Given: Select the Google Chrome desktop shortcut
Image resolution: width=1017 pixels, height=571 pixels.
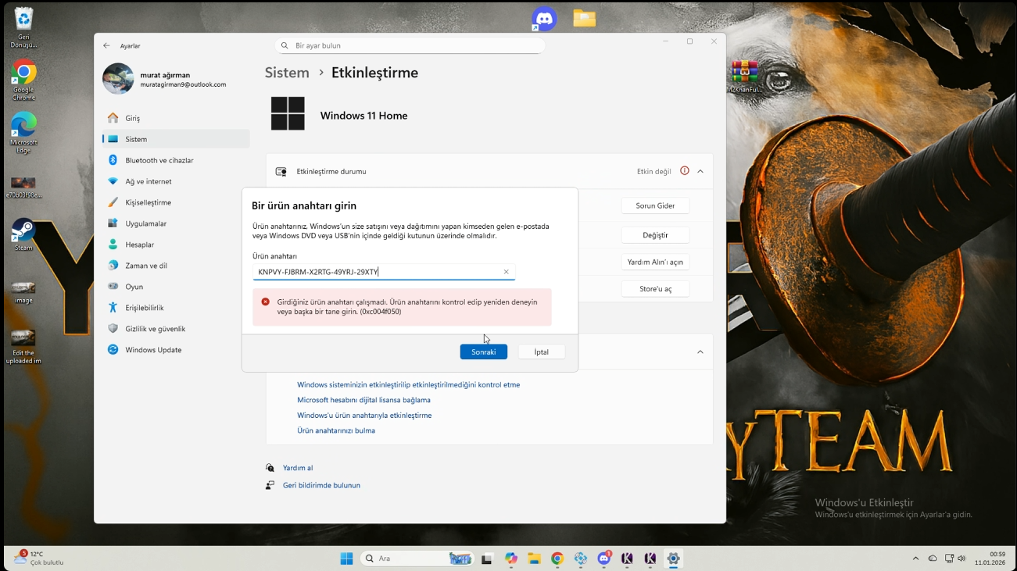Looking at the screenshot, I should [x=23, y=80].
